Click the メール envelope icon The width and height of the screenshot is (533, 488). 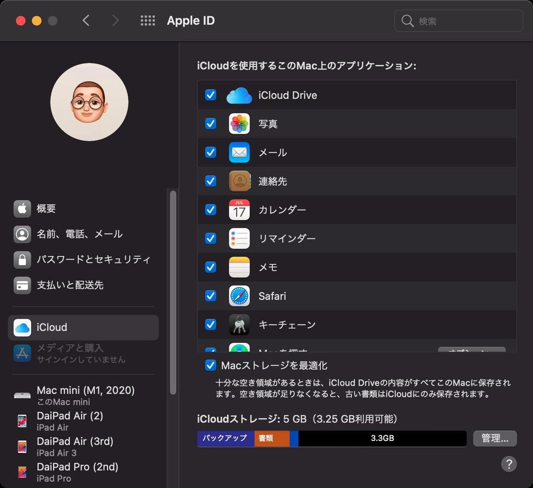click(239, 152)
